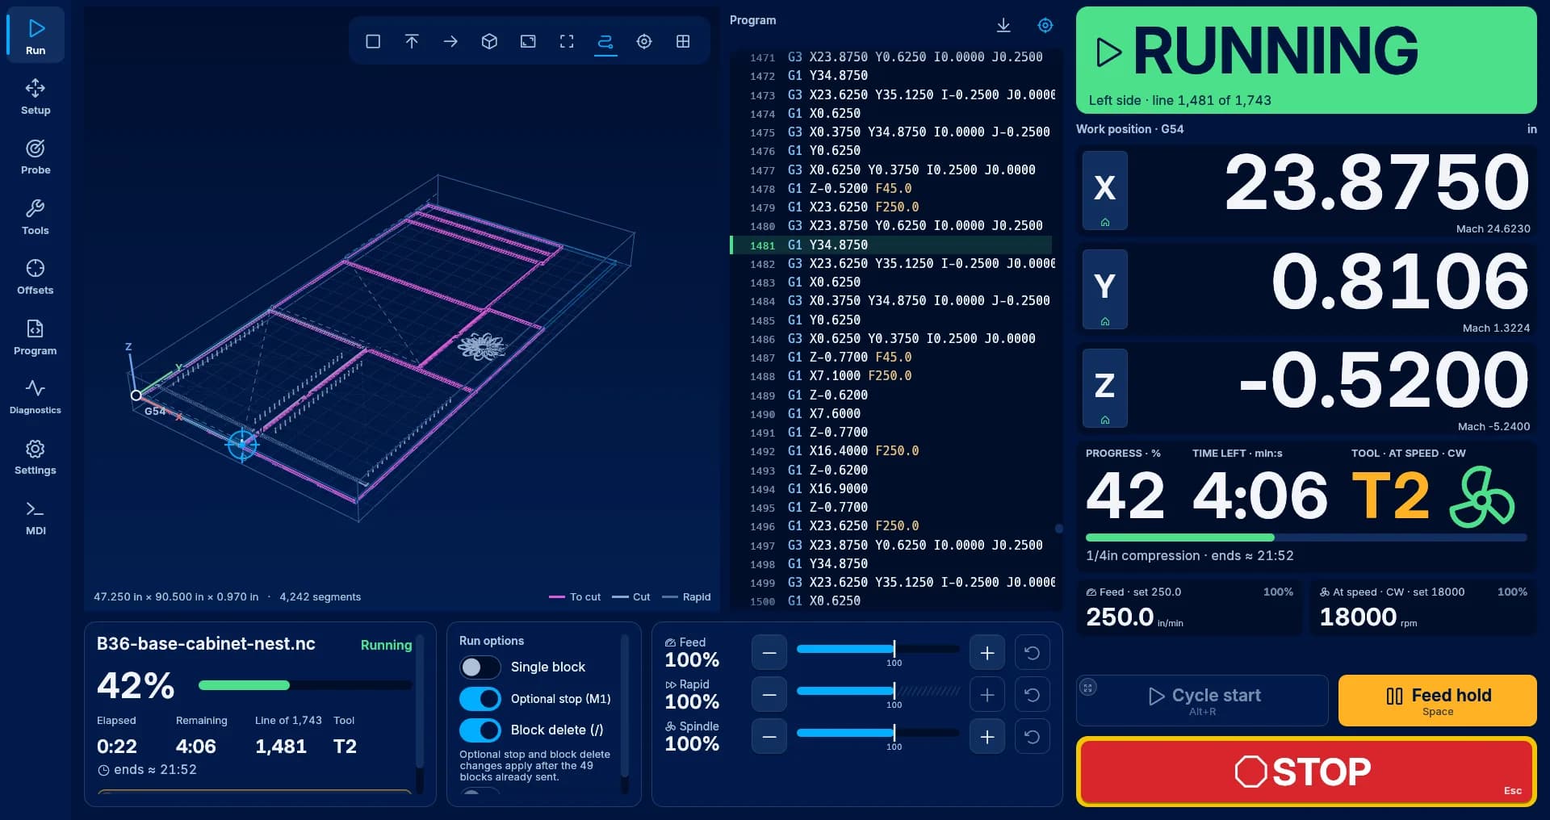Click the Feed override slider track
The image size is (1550, 820).
coord(878,649)
